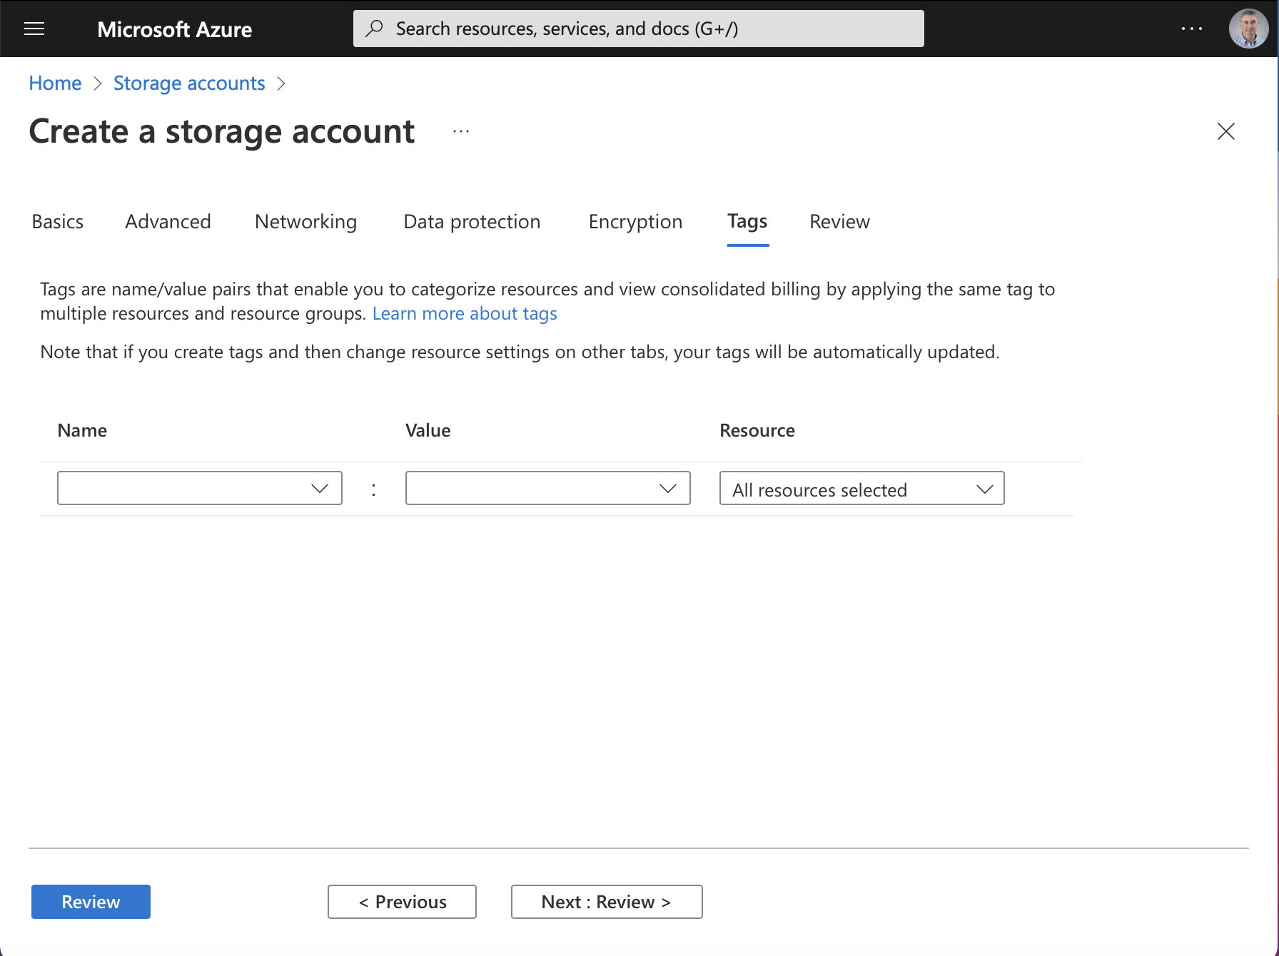Viewport: 1279px width, 956px height.
Task: Open the All resources selected dropdown
Action: (861, 489)
